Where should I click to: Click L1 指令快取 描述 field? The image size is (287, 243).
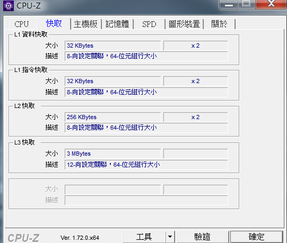tap(146, 92)
